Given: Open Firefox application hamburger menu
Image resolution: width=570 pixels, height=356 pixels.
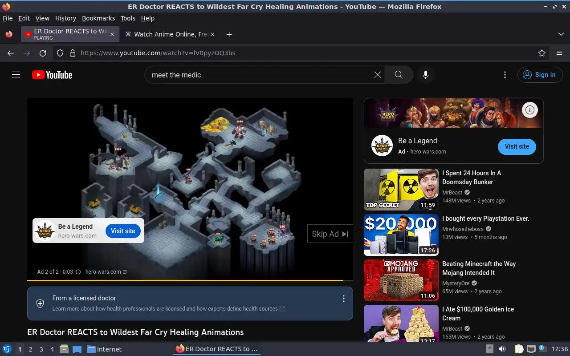Looking at the screenshot, I should [559, 53].
